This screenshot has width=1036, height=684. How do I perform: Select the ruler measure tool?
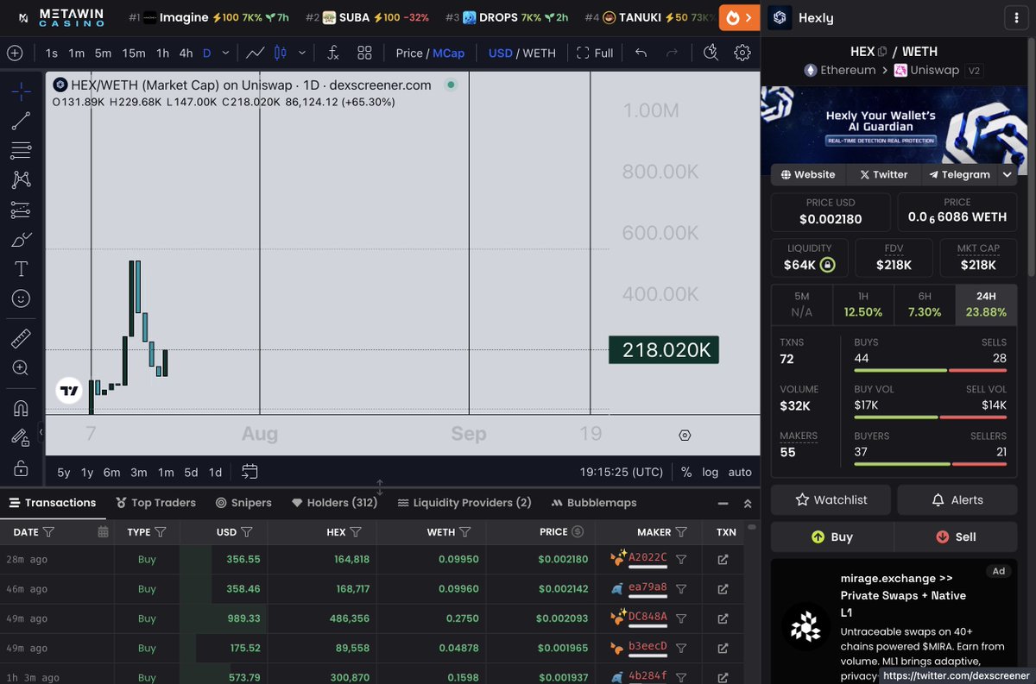(21, 338)
